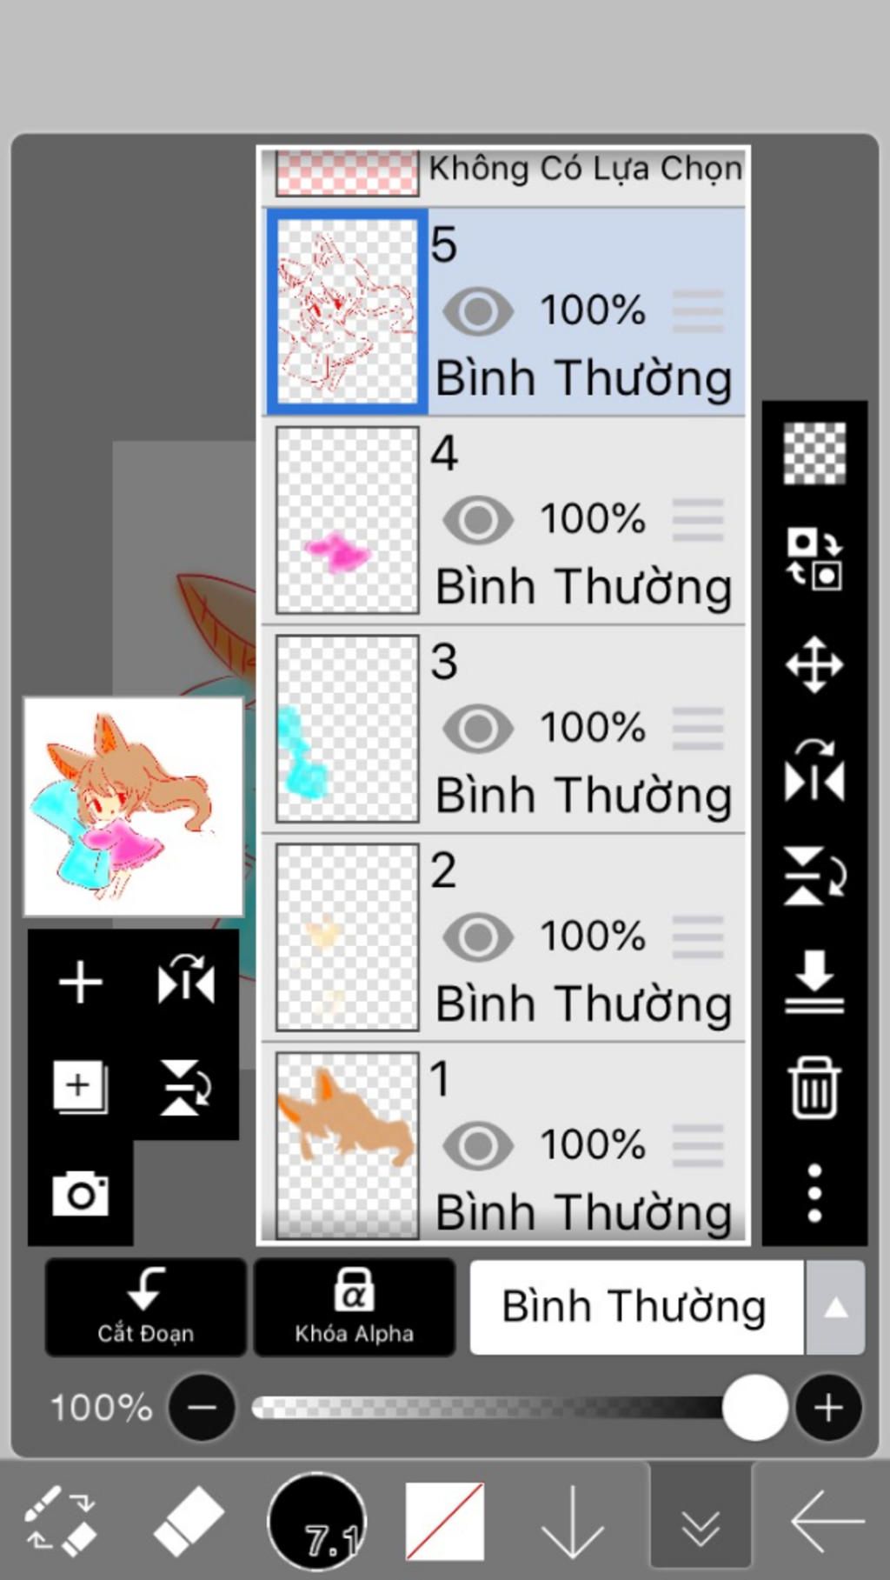Open camera to import a photo layer
This screenshot has width=890, height=1580.
pyautogui.click(x=80, y=1193)
